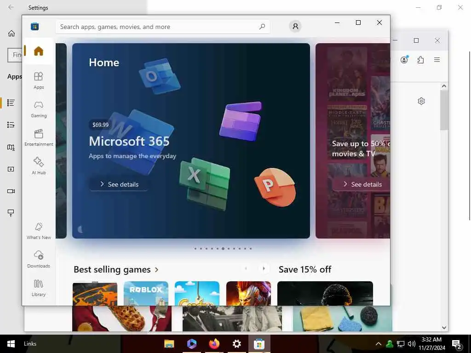
Task: Open the Store user profile icon
Action: click(x=295, y=26)
